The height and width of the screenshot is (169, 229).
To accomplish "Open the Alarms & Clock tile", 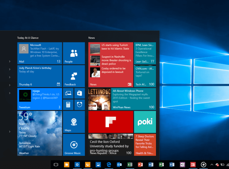I will (79, 105).
